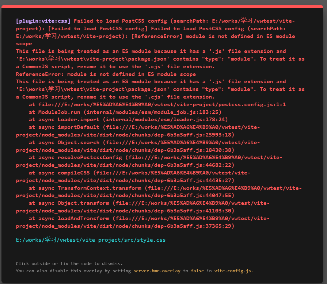Click the server.hmr.overlay code text
Screen dimensions: 327x284
pyautogui.click(x=157, y=271)
